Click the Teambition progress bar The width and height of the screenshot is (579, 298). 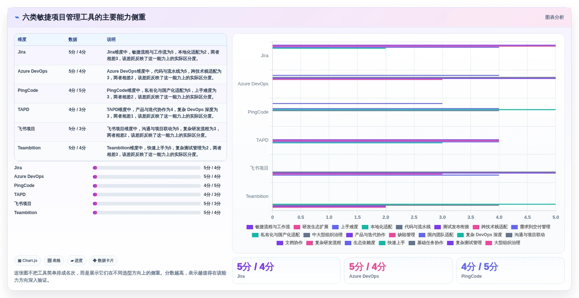point(147,213)
